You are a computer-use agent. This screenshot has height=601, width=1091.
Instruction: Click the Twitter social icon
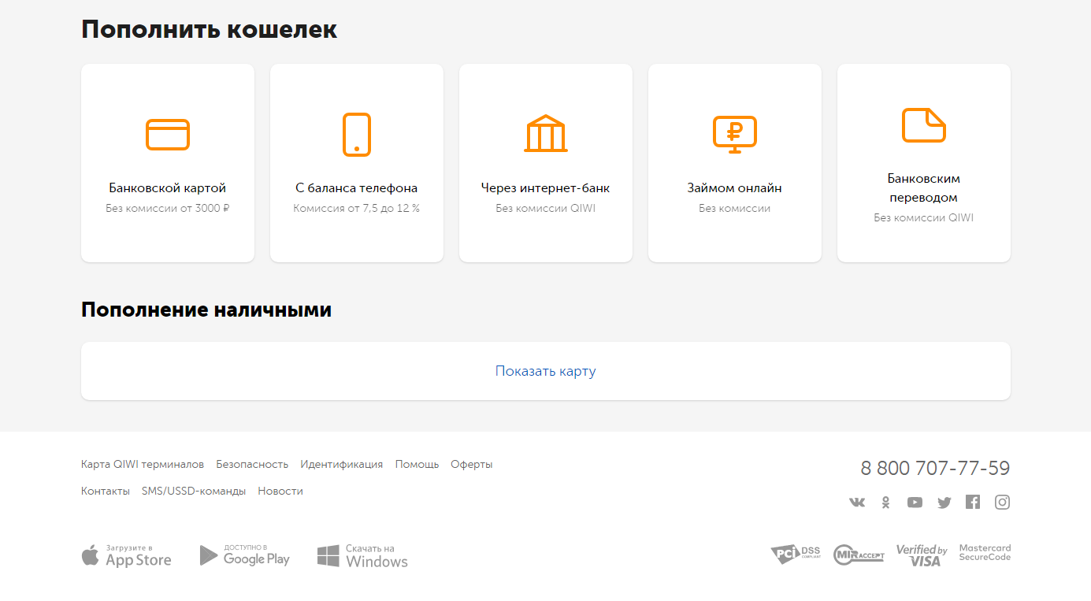(944, 501)
